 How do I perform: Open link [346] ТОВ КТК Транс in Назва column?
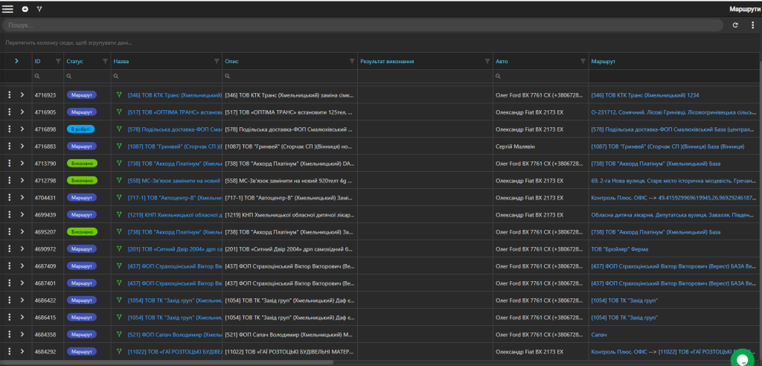click(x=174, y=94)
